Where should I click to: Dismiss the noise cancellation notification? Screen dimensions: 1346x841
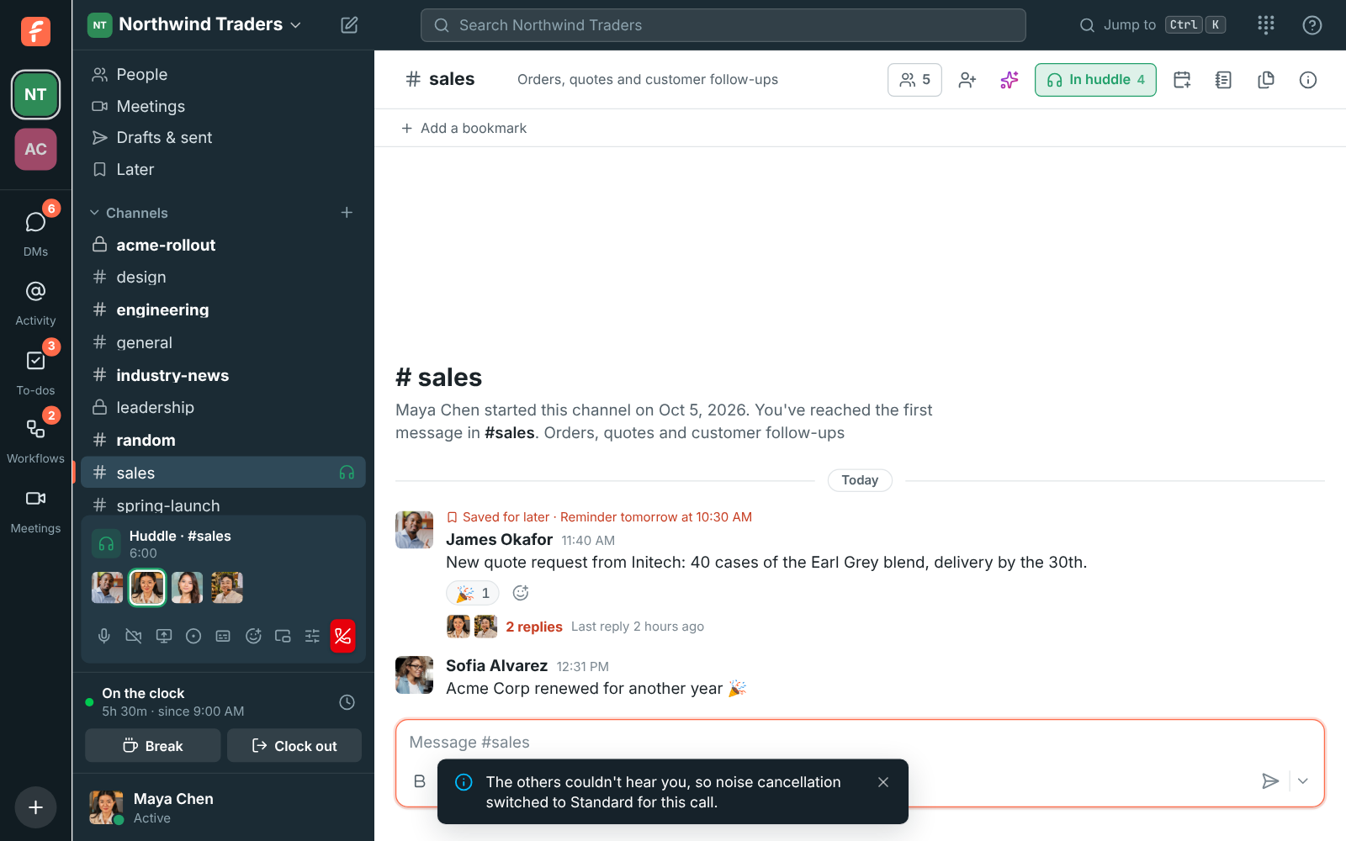click(x=883, y=782)
